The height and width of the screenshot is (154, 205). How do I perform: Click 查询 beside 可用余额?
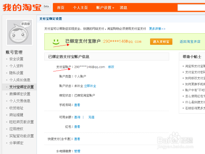(77, 117)
